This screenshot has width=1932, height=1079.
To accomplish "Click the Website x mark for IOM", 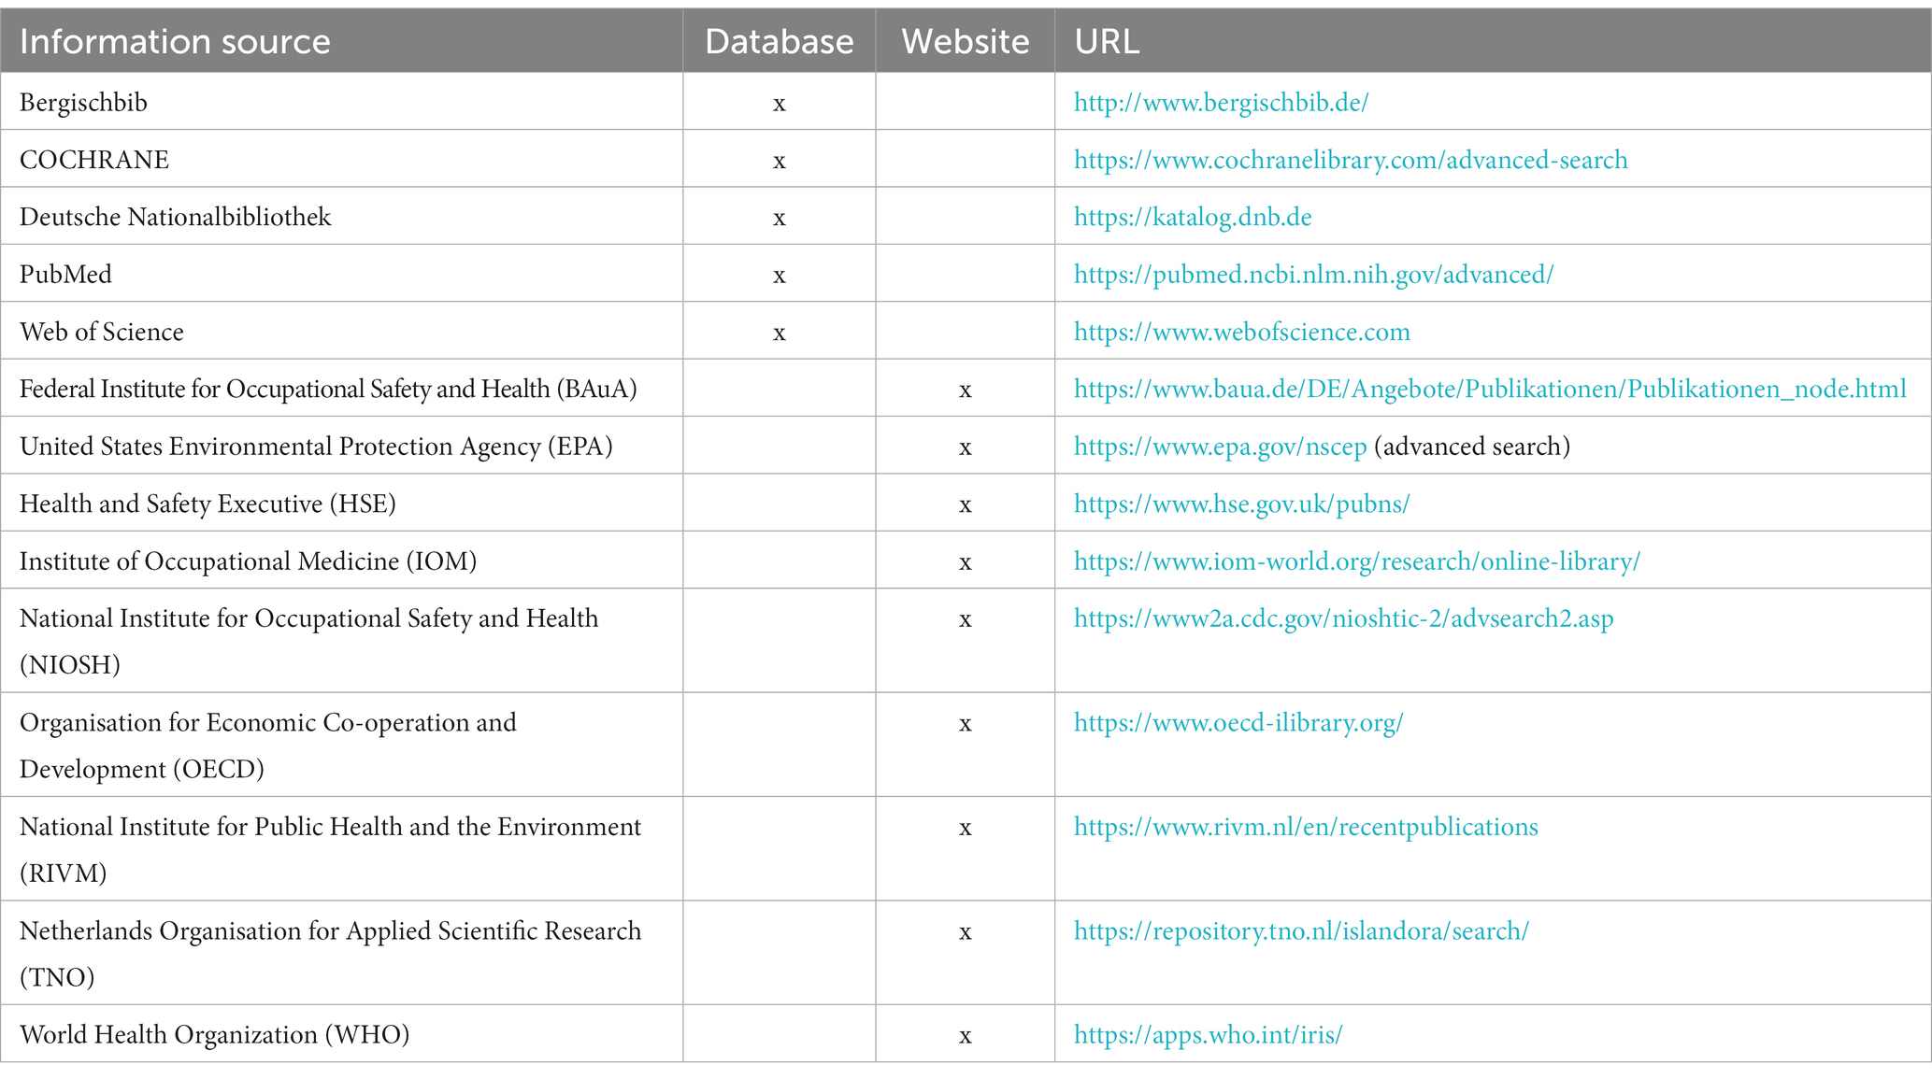I will (x=965, y=563).
